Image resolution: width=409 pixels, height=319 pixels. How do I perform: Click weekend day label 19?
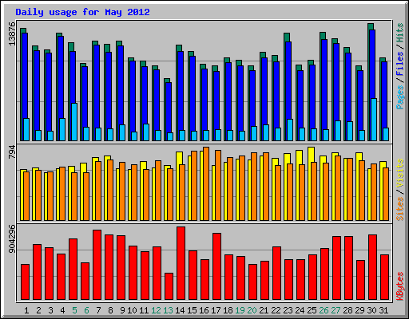240,310
